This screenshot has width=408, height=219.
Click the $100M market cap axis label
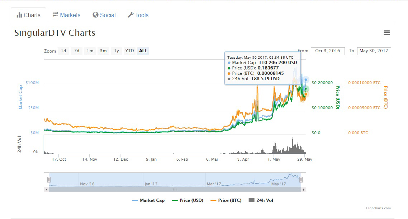pyautogui.click(x=32, y=83)
